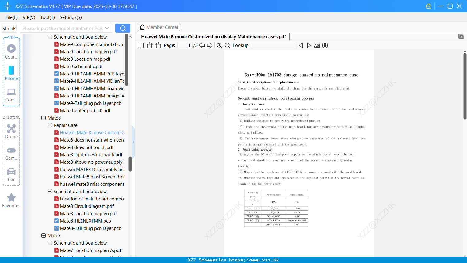
Task: Find previous lookup result triangle
Action: coord(301,45)
